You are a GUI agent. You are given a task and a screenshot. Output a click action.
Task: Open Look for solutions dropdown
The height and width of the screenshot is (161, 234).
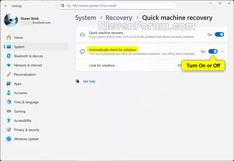coord(178,65)
